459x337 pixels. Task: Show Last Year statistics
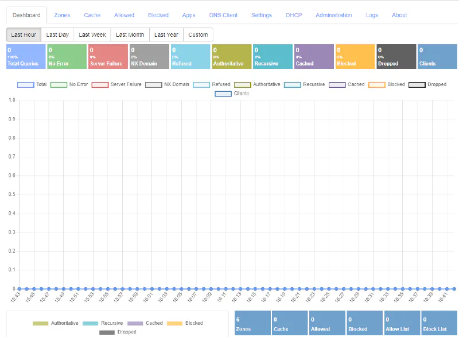point(166,34)
